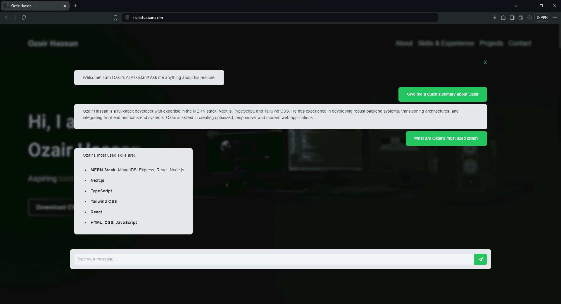Bookmark this page
Screen dimensions: 561x304
click(115, 18)
